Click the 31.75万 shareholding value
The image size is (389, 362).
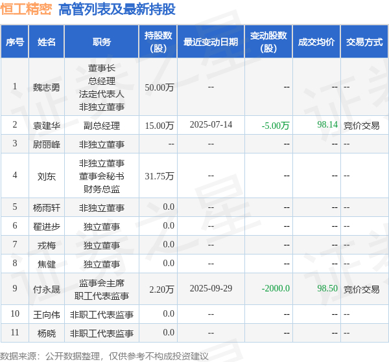(x=159, y=176)
